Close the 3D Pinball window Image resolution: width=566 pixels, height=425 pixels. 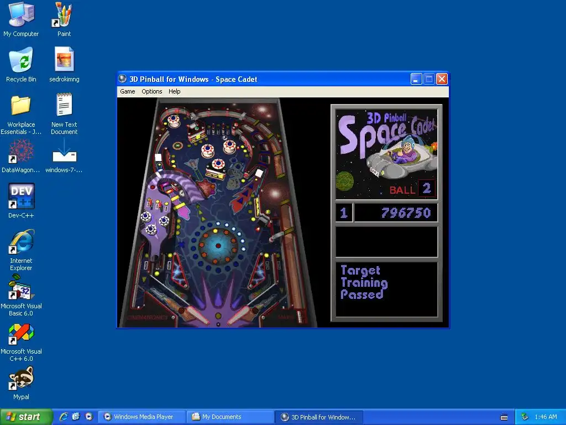[x=442, y=79]
